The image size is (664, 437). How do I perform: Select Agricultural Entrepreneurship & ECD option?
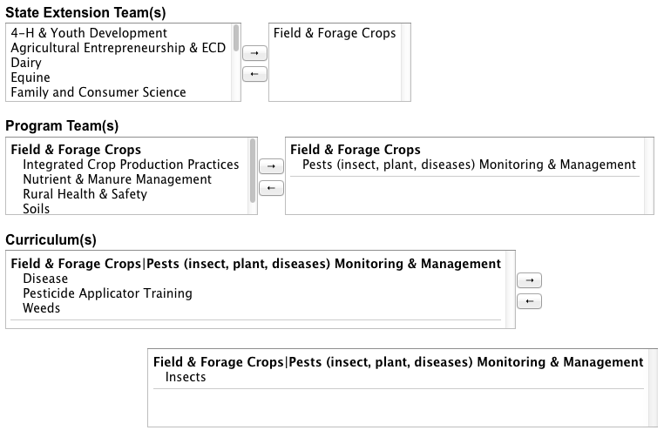point(118,48)
